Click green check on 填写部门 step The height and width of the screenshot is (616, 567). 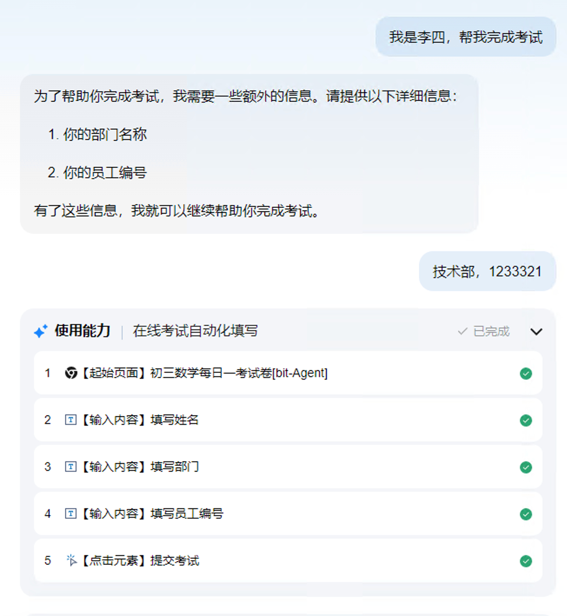[x=526, y=467]
